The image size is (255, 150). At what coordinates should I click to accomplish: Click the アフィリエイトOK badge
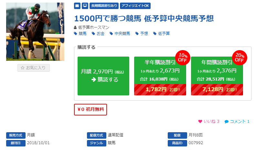click(135, 6)
